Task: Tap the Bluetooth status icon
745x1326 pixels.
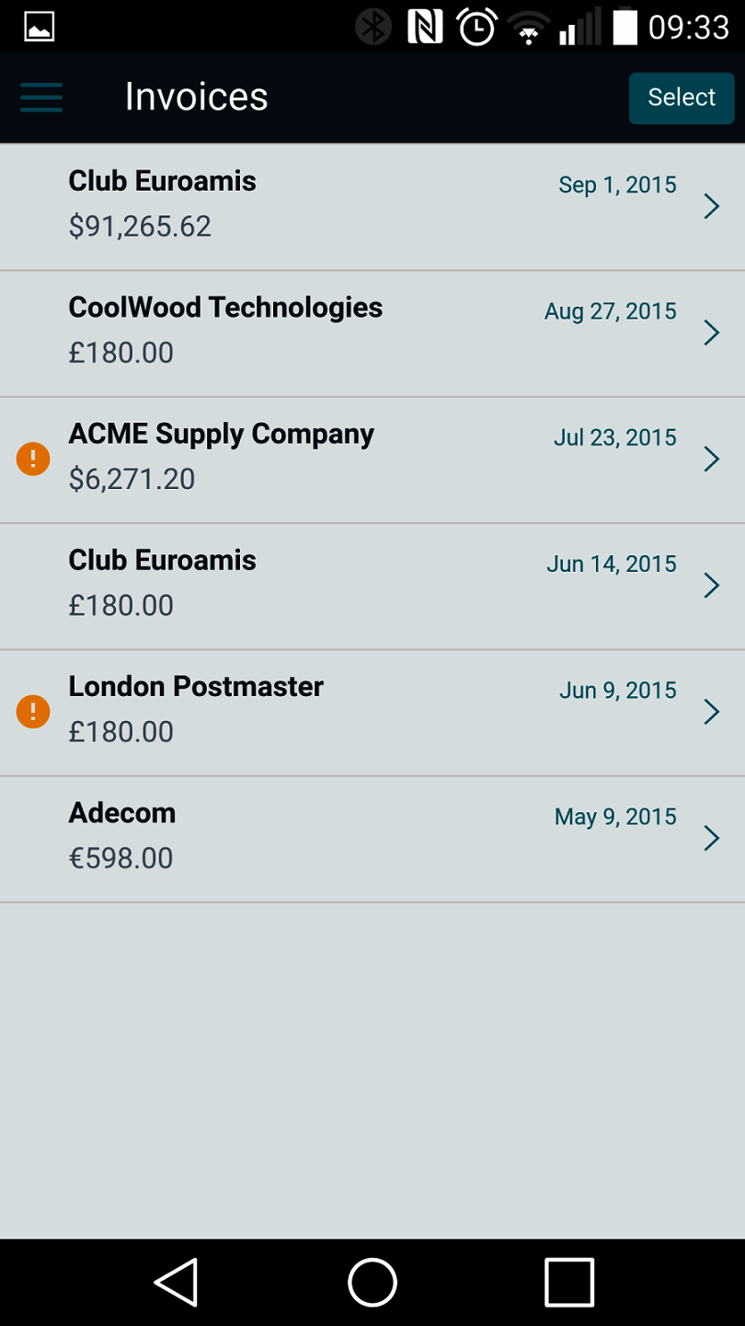Action: coord(373,27)
